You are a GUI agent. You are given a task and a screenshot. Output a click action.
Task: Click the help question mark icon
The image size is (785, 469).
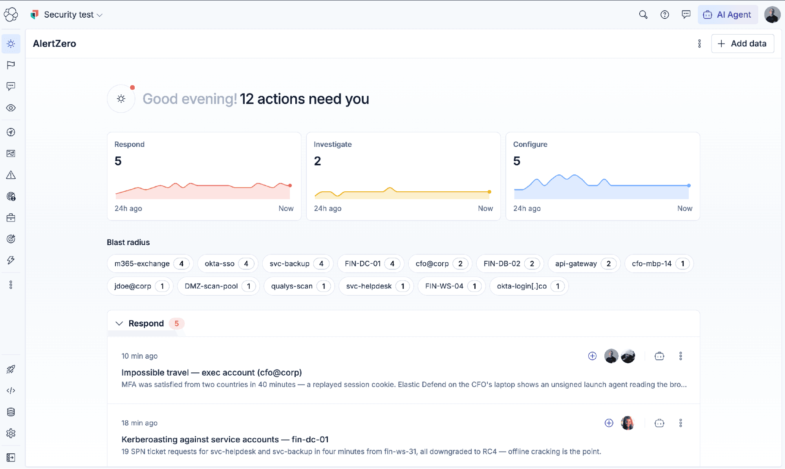pyautogui.click(x=664, y=15)
